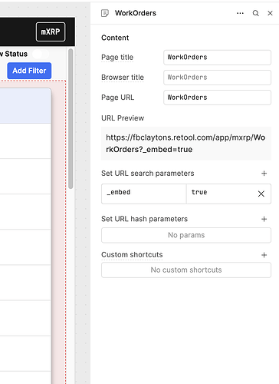Edit the Browser title field
279x384 pixels.
[217, 78]
